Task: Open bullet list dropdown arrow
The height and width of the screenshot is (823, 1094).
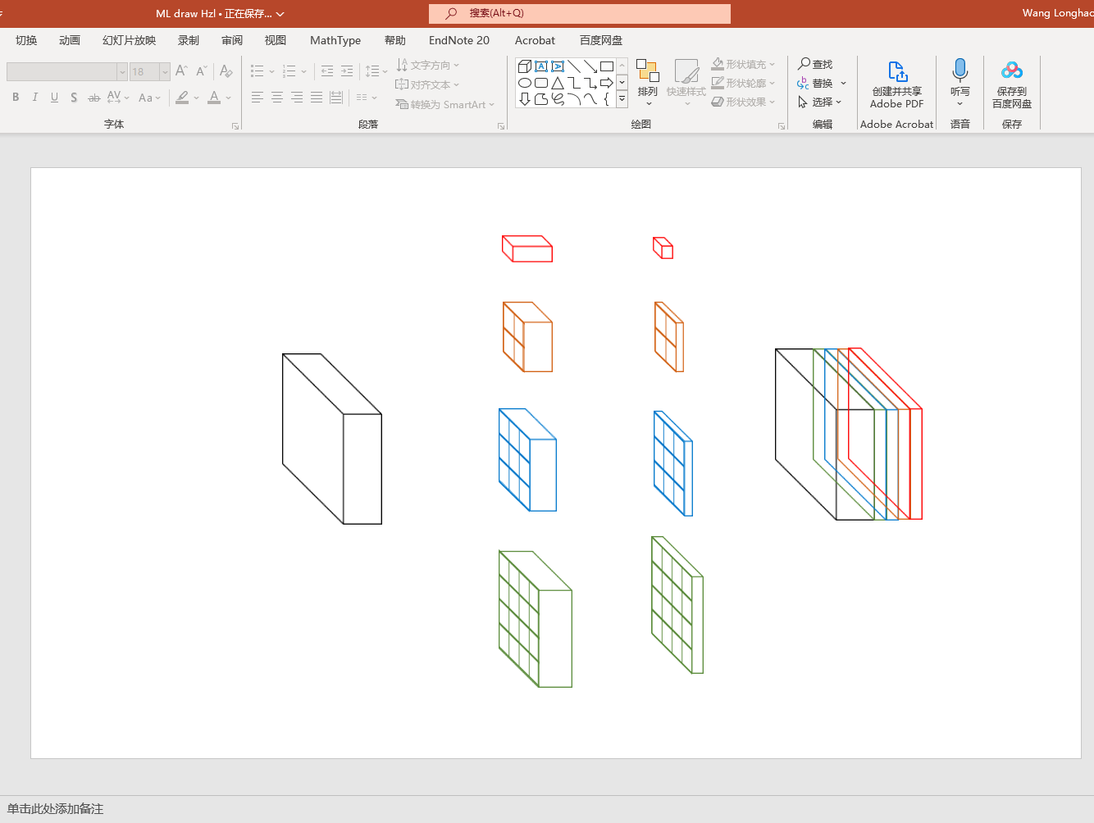Action: coord(272,71)
